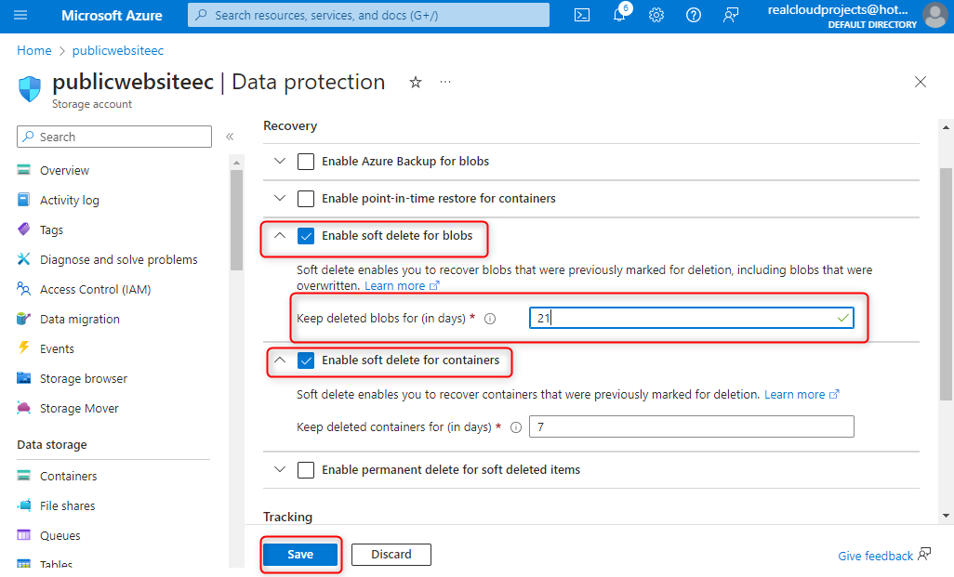This screenshot has height=577, width=954.
Task: Click the help question mark icon
Action: (694, 15)
